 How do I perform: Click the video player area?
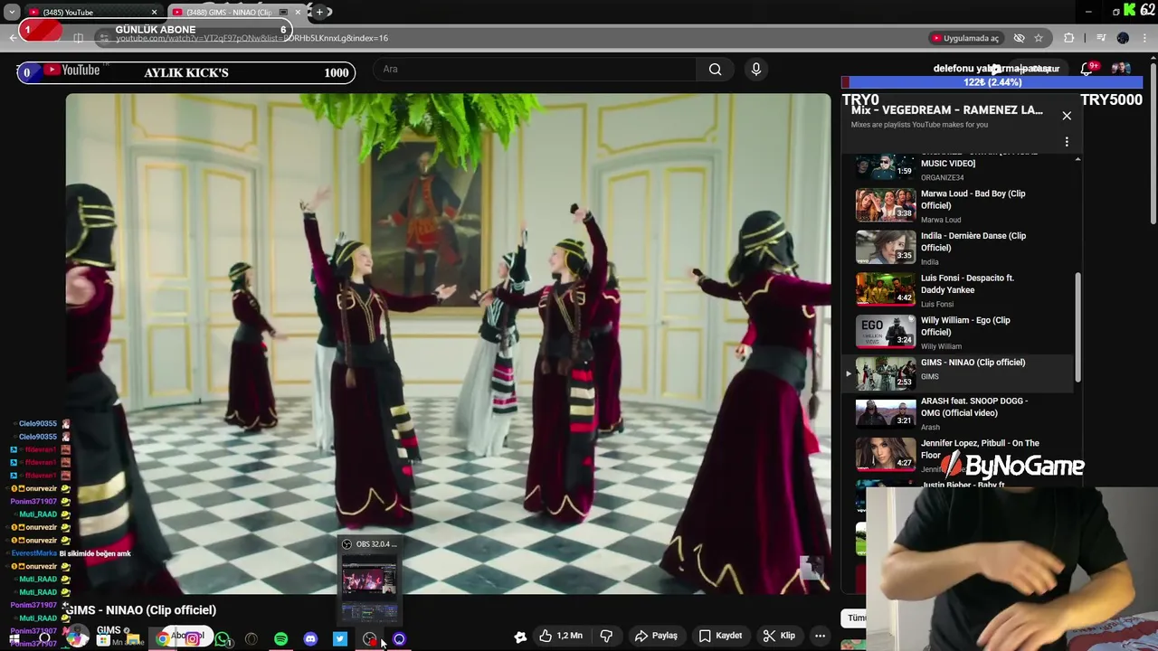tap(448, 344)
